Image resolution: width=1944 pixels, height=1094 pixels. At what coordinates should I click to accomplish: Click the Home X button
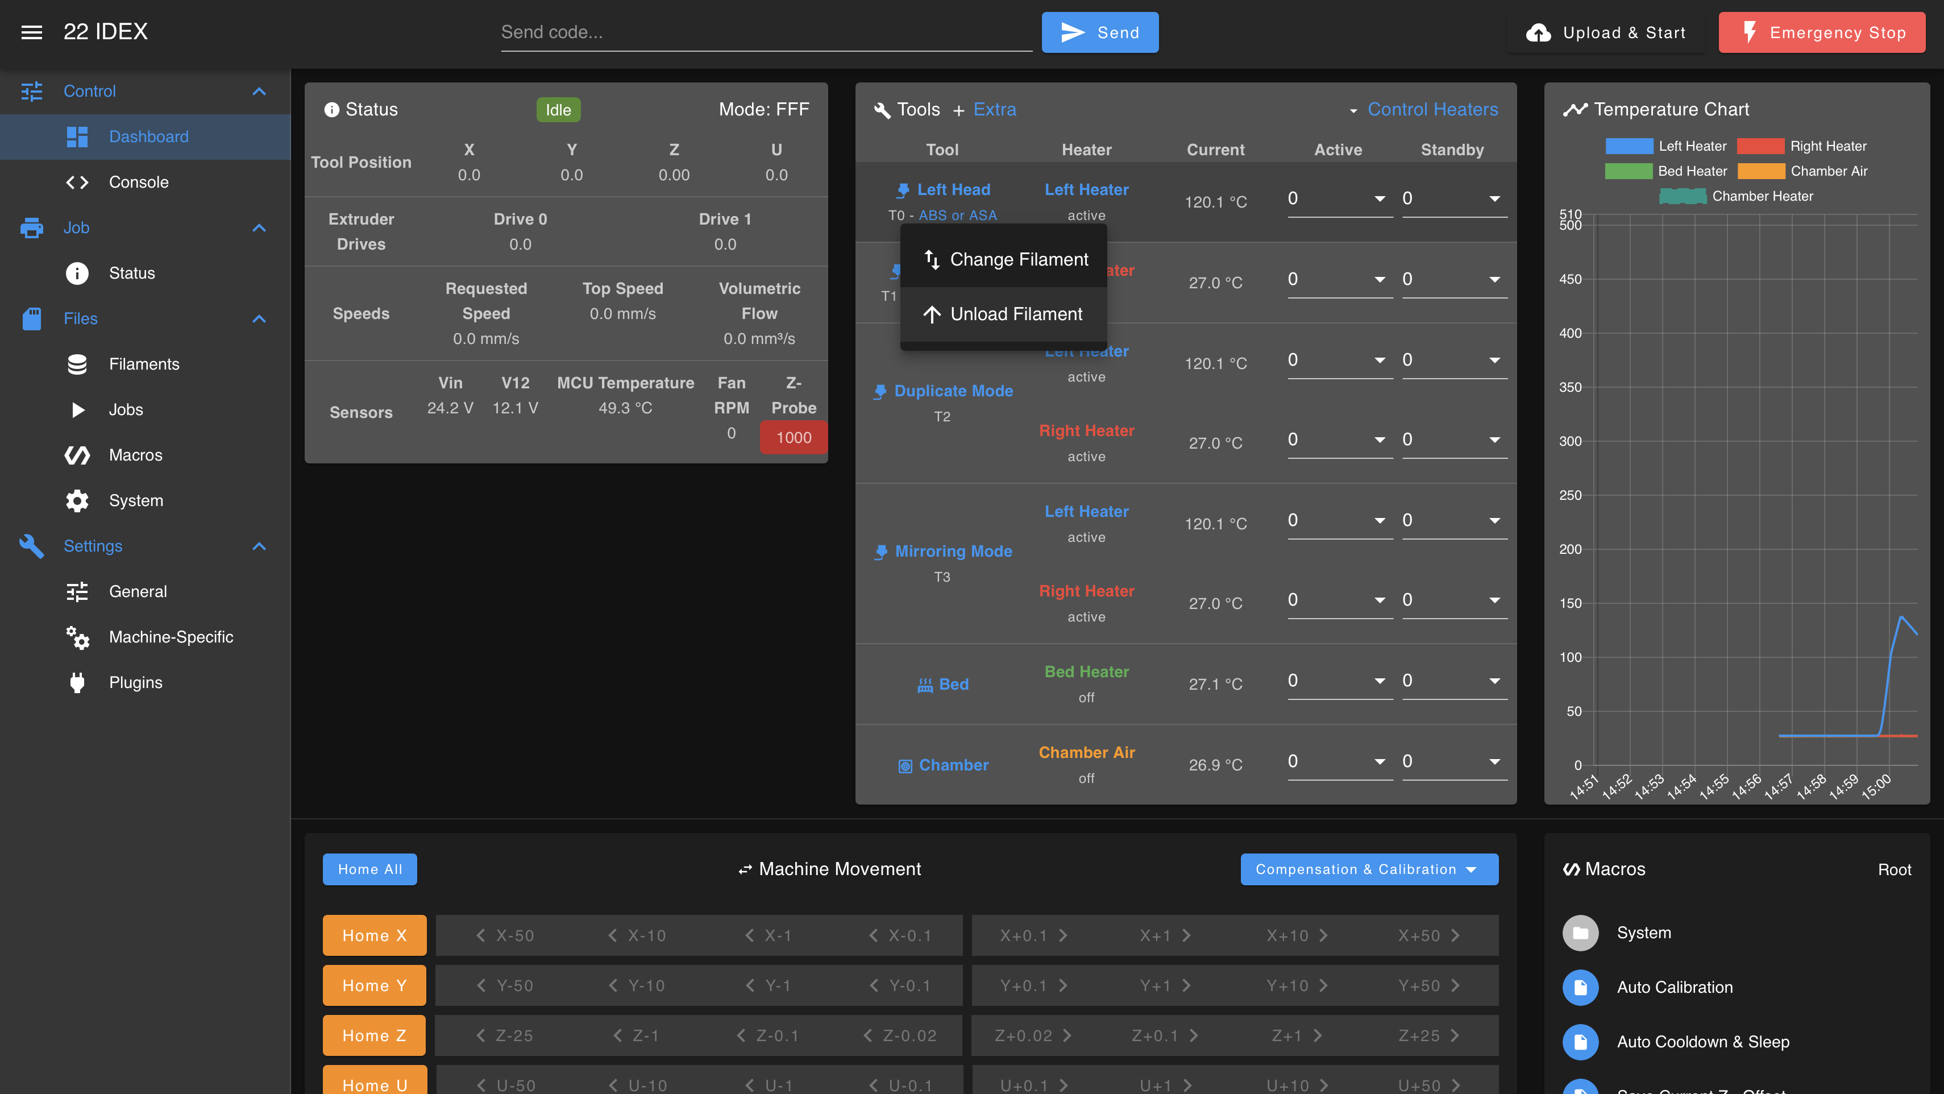(375, 935)
